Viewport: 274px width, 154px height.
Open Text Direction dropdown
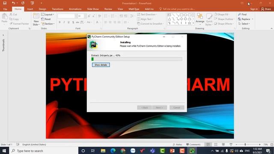click(147, 15)
